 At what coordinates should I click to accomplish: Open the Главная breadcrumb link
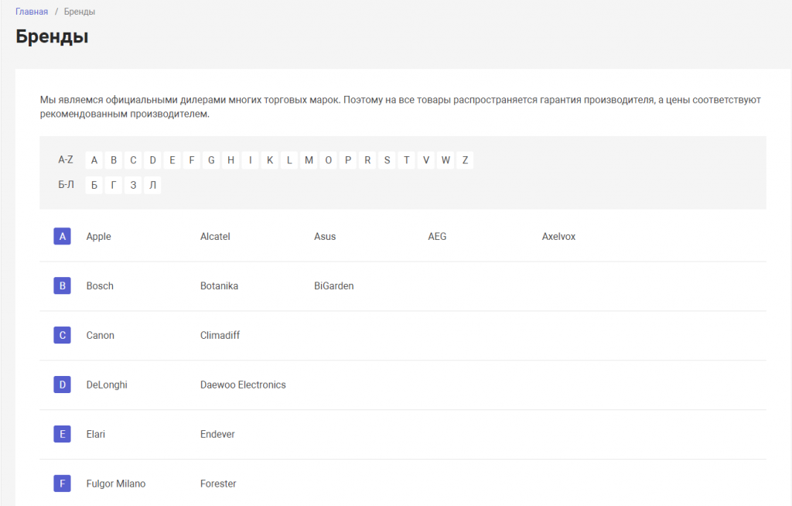[31, 12]
